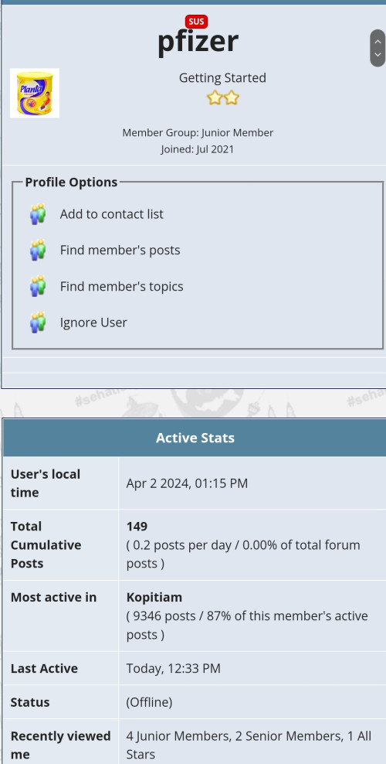Open the Kopitiam forum name
The image size is (386, 764).
coord(154,598)
